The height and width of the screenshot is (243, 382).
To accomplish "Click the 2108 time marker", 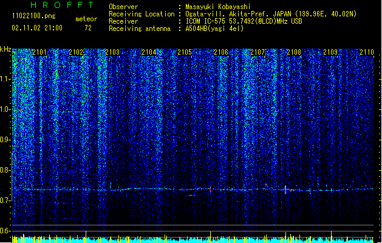I will tap(294, 52).
